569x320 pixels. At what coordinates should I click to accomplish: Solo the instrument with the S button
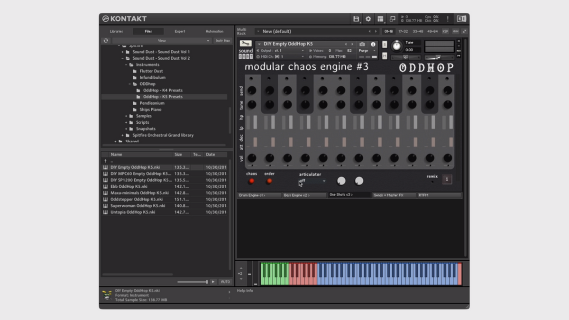[x=385, y=45]
